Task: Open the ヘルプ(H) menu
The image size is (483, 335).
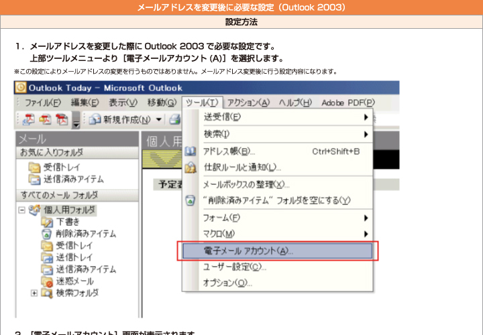Action: [295, 103]
